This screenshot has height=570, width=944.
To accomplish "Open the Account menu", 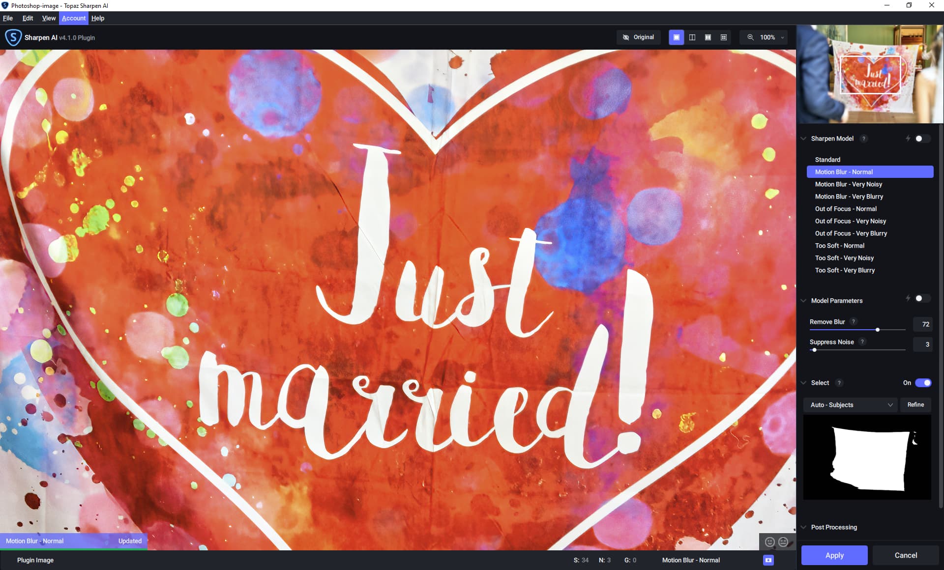I will (x=74, y=18).
